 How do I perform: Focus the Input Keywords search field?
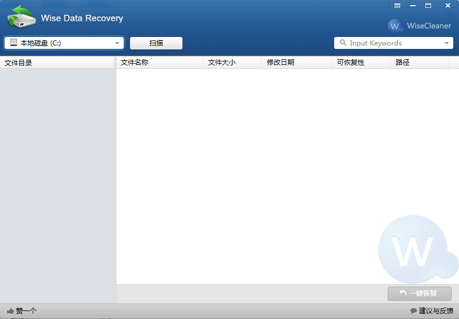point(394,43)
